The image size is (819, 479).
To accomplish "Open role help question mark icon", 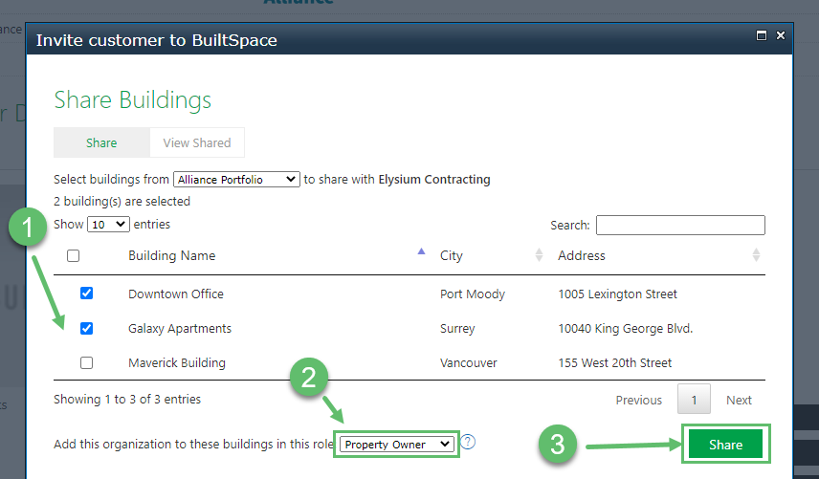I will click(x=468, y=442).
